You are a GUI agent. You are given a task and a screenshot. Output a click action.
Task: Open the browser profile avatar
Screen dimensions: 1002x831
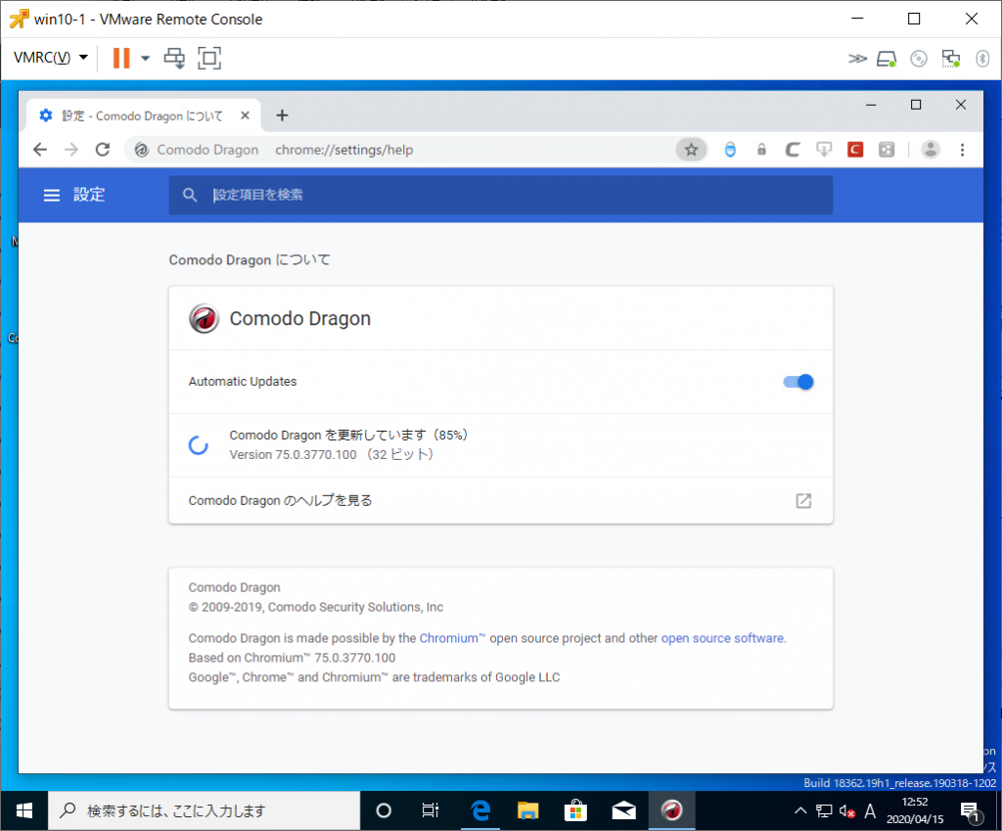click(931, 150)
